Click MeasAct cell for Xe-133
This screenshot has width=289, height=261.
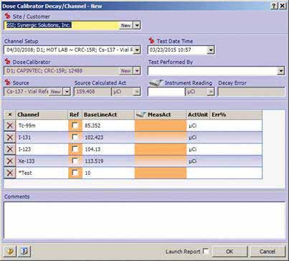161,161
